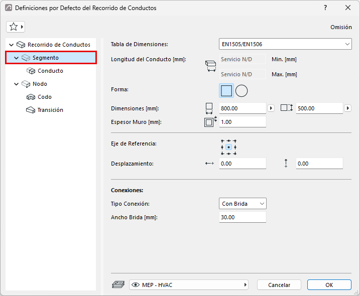Screen dimensions: 360x296
Task: Click the Transición transition icon
Action: pos(31,110)
